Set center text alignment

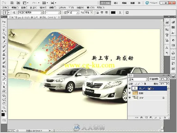(x=102, y=12)
